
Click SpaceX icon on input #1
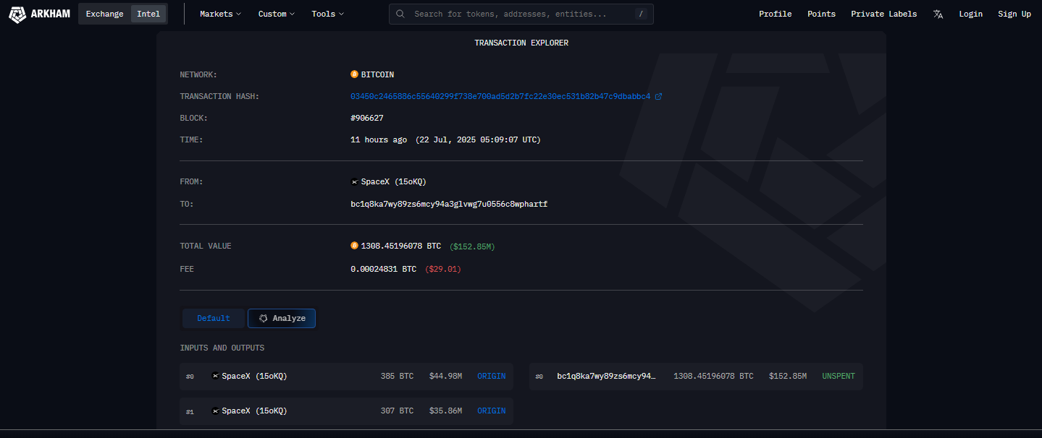pos(215,411)
